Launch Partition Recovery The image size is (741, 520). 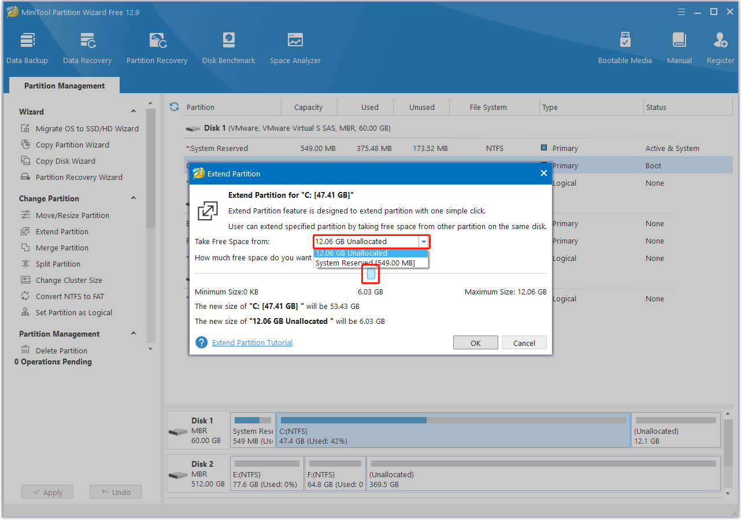157,48
